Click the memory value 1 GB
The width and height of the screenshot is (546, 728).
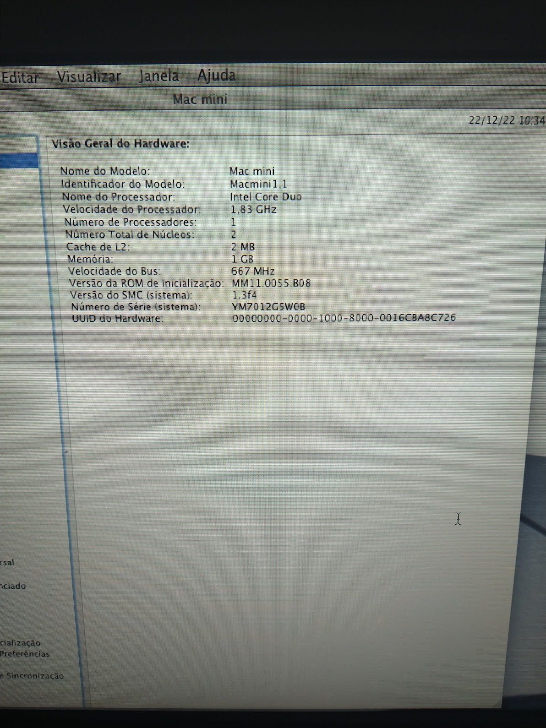point(243,259)
